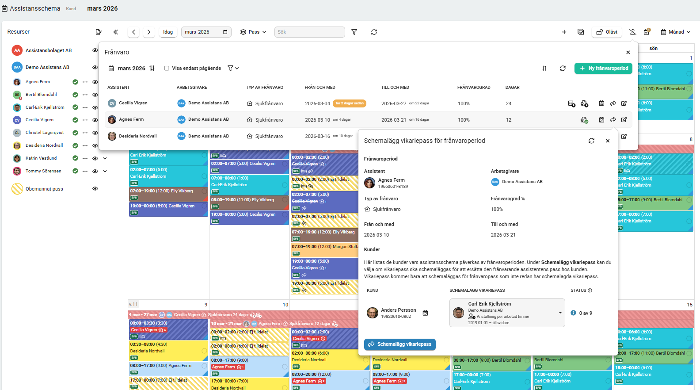Image resolution: width=700 pixels, height=390 pixels.
Task: Open the Carl-Erik Kjellström substitute dropdown
Action: pos(507,313)
